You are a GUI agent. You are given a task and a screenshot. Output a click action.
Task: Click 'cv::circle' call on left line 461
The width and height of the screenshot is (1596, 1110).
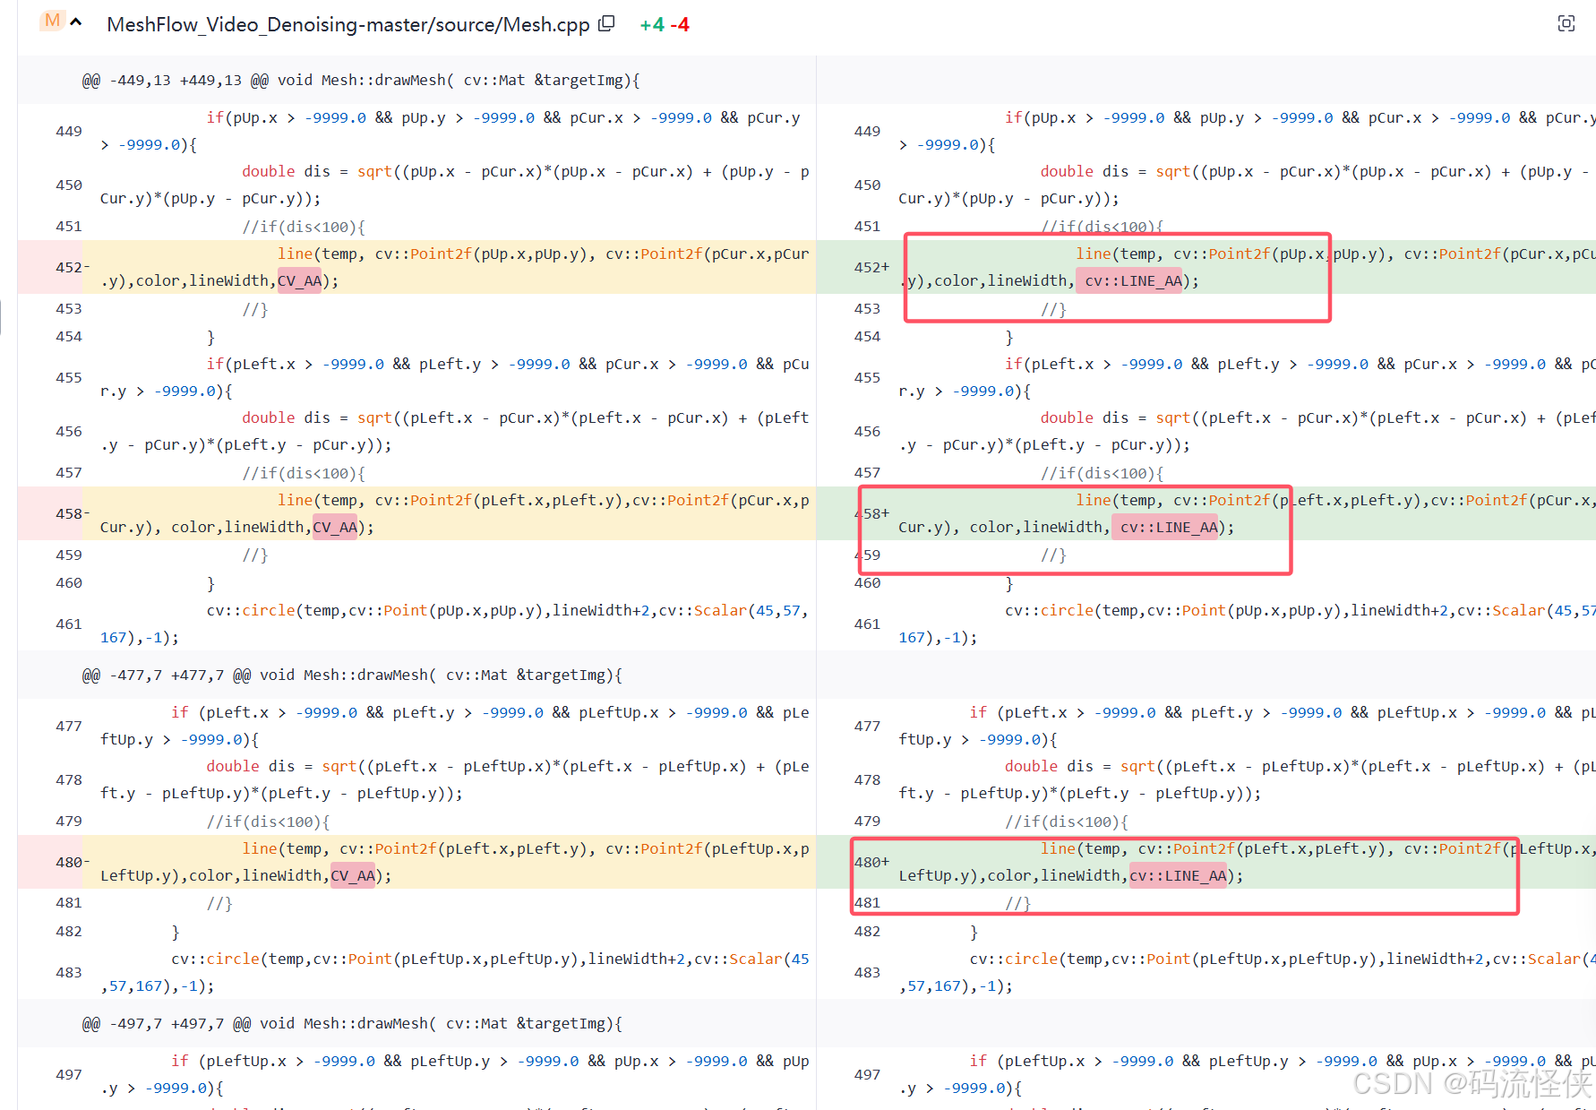coord(251,610)
